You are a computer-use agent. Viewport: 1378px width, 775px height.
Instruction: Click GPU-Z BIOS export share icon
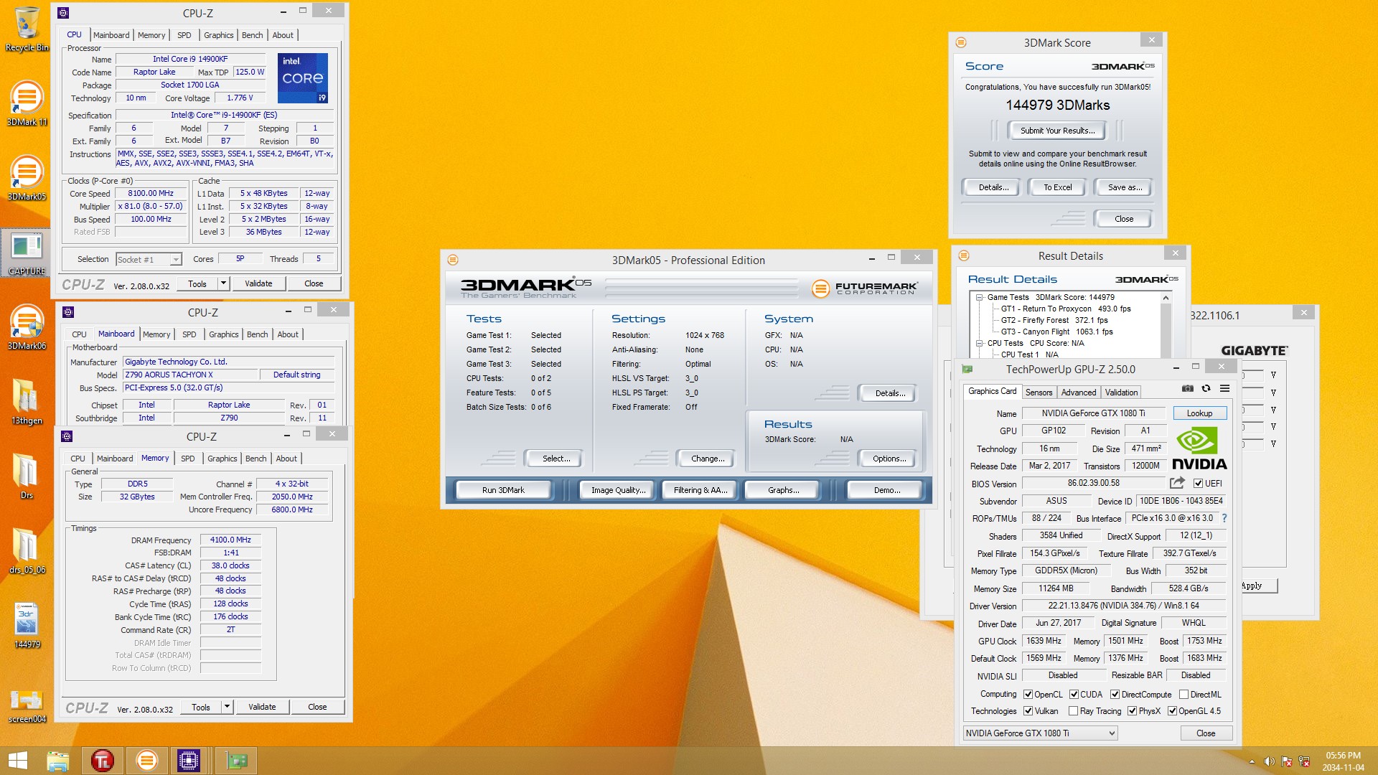point(1177,483)
